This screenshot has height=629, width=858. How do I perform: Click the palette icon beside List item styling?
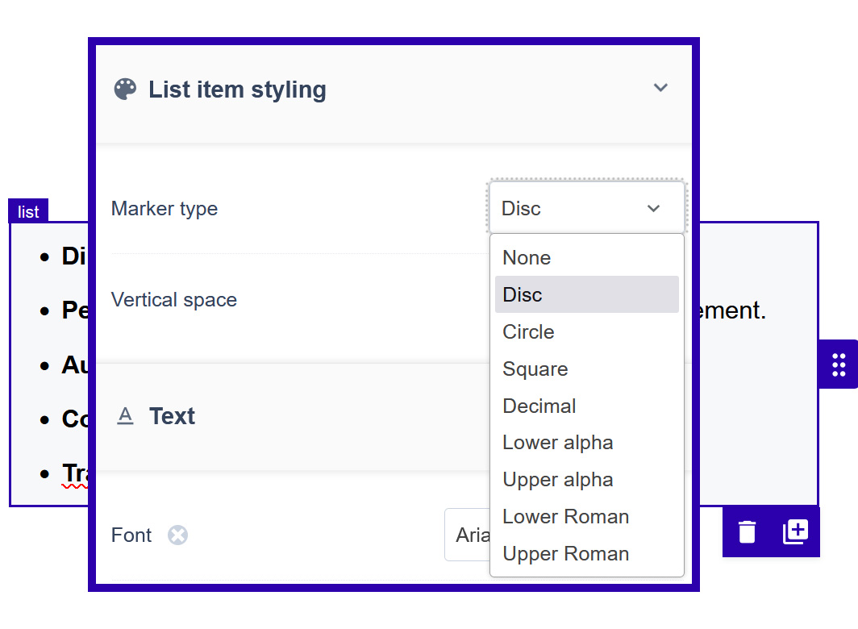tap(125, 90)
